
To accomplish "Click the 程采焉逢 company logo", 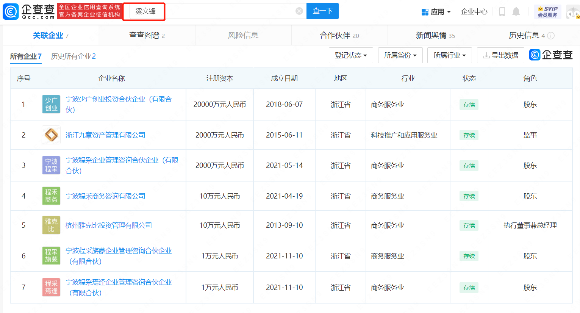I will tap(51, 287).
